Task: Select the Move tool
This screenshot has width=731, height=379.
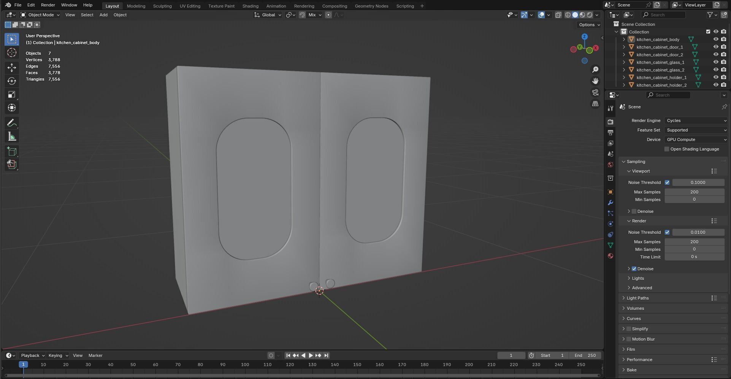Action: (12, 68)
